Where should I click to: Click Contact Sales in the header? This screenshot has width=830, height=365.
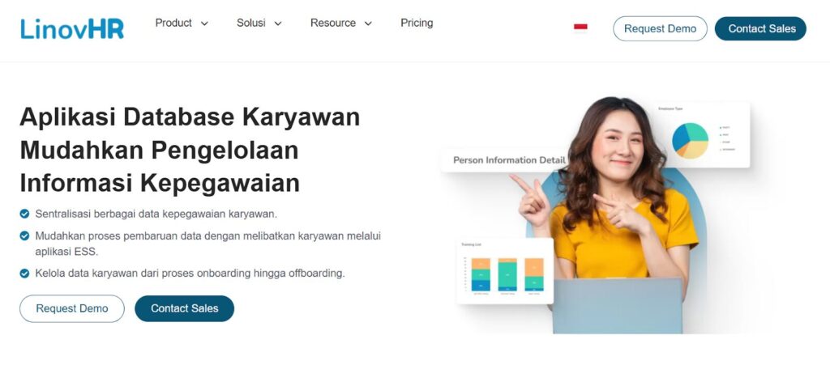[760, 28]
